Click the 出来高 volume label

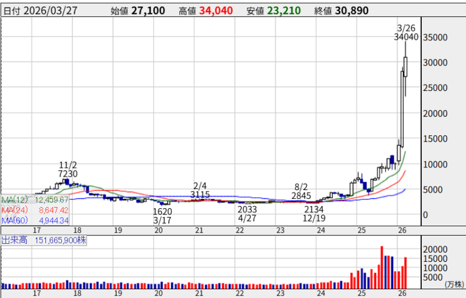[13, 240]
